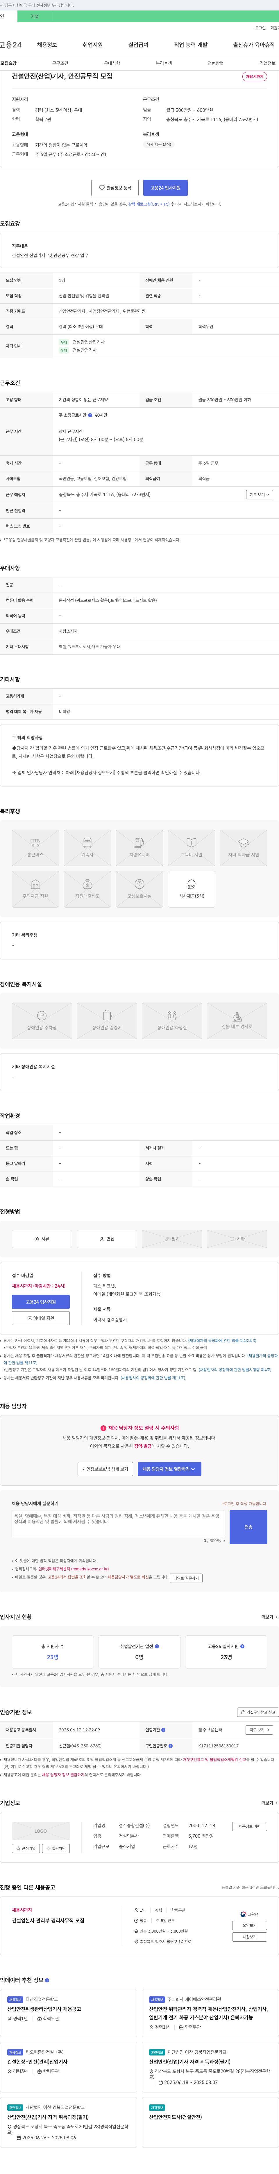Click the 이메일 지원 button
The width and height of the screenshot is (279, 2174).
40,1318
